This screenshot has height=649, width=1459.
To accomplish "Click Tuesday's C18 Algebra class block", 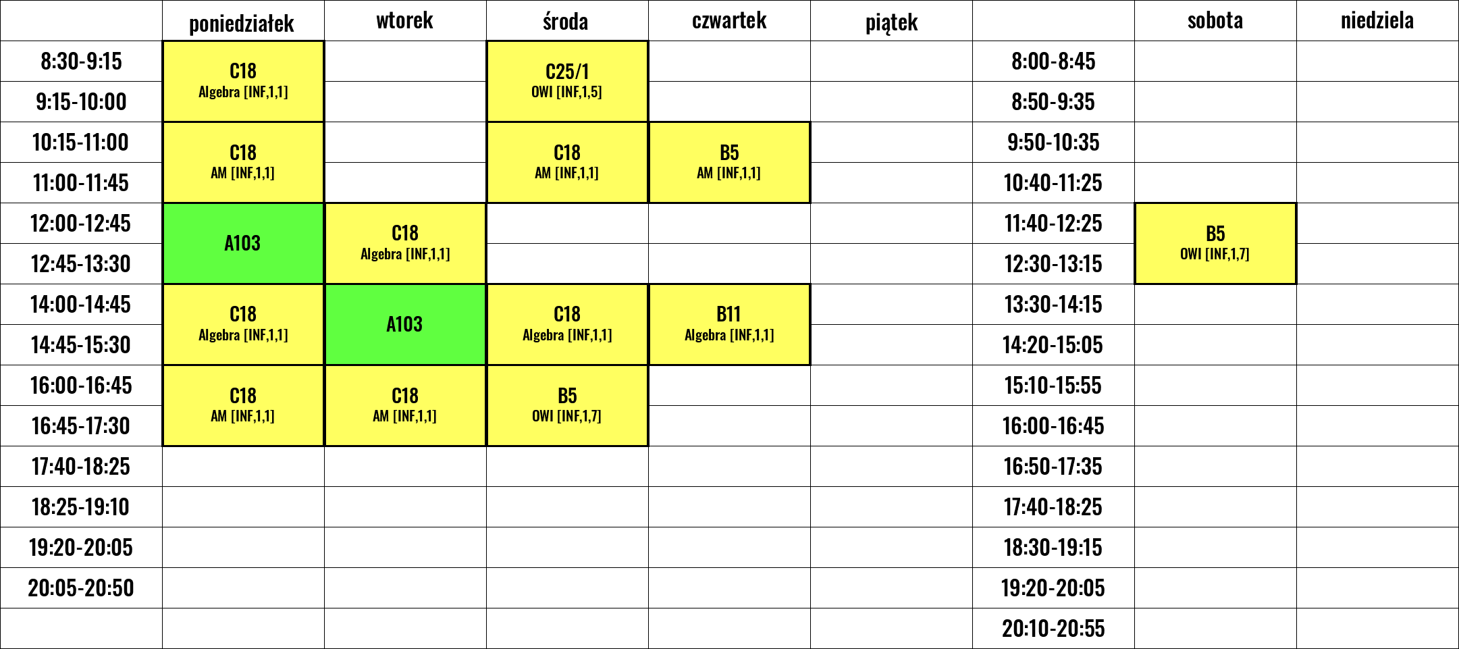I will (x=405, y=243).
